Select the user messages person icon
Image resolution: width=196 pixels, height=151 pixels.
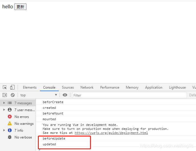pos(10,110)
